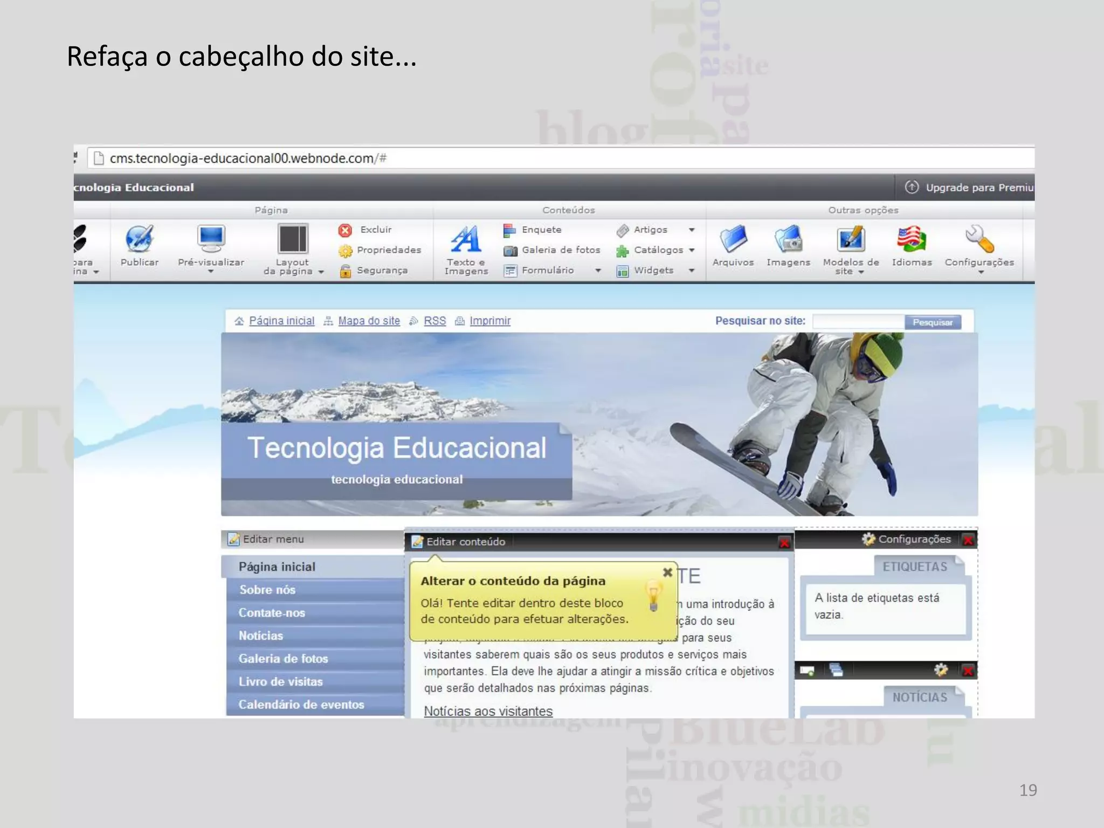Expand the Layout da página dropdown arrow
Viewport: 1104px width, 828px height.
pyautogui.click(x=321, y=272)
